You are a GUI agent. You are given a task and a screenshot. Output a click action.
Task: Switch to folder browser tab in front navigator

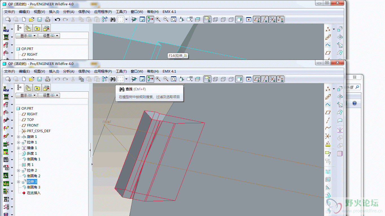[28, 88]
